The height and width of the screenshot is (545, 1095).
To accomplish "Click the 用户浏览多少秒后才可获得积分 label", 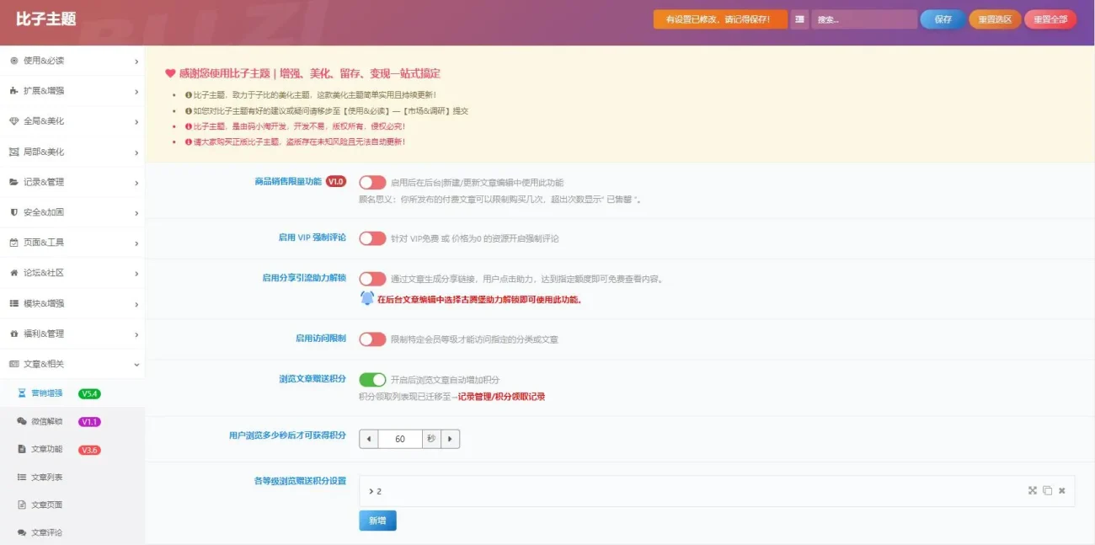I will pos(287,435).
